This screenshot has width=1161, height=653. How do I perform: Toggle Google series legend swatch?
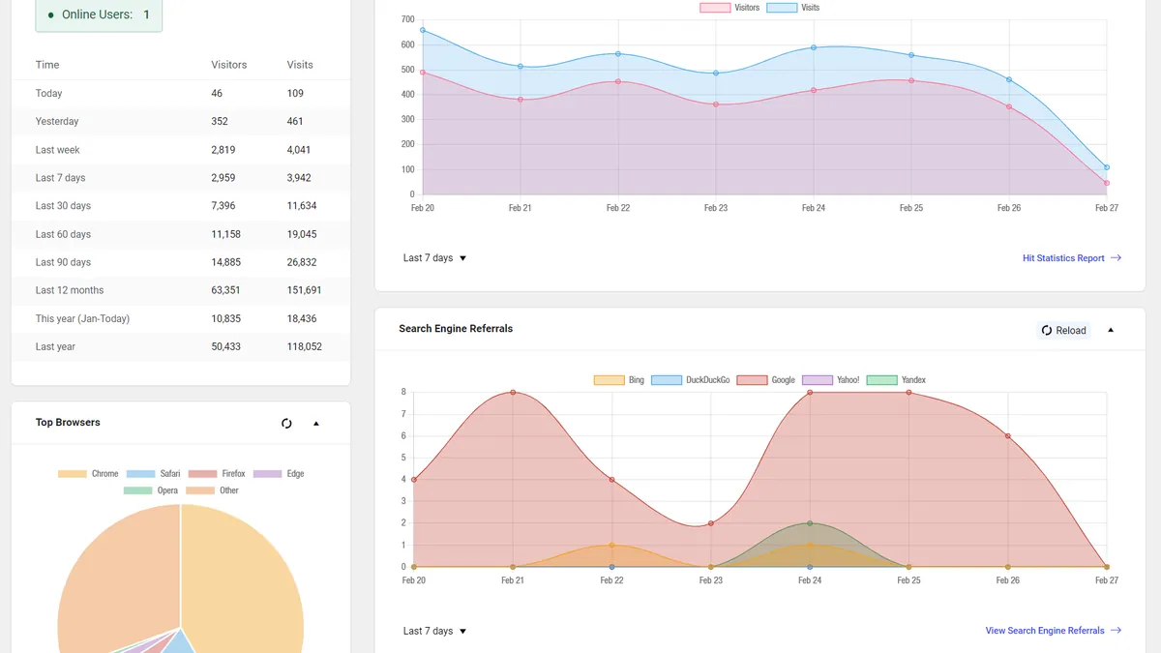pyautogui.click(x=752, y=380)
